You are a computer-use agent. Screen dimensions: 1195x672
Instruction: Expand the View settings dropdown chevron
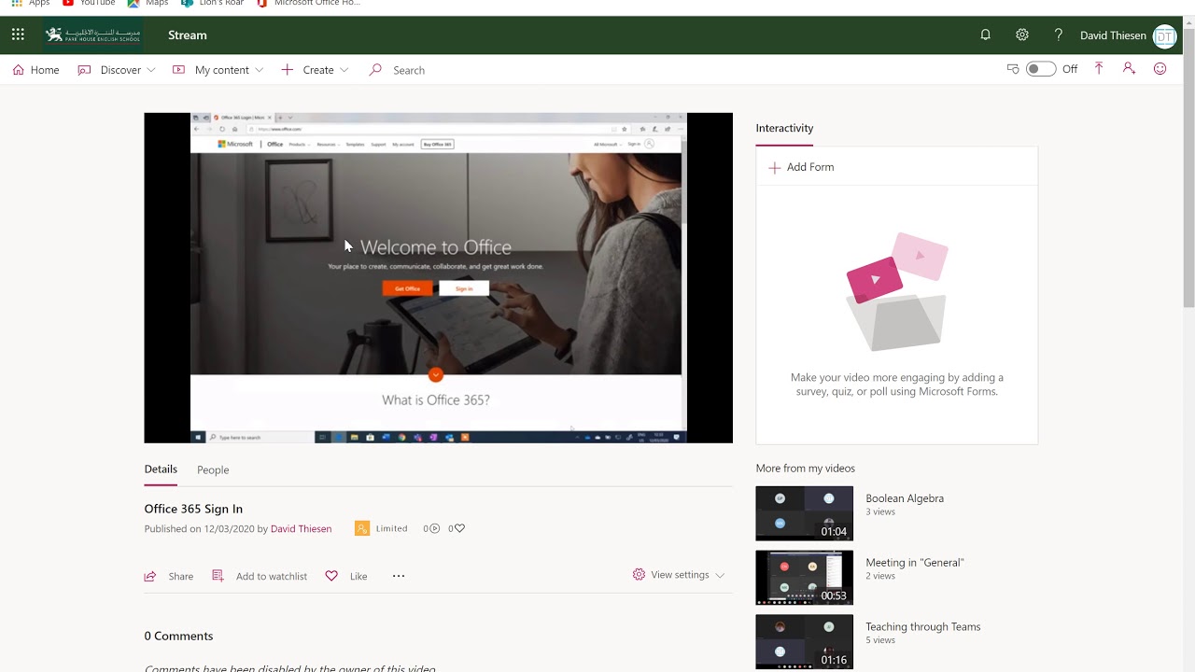720,575
